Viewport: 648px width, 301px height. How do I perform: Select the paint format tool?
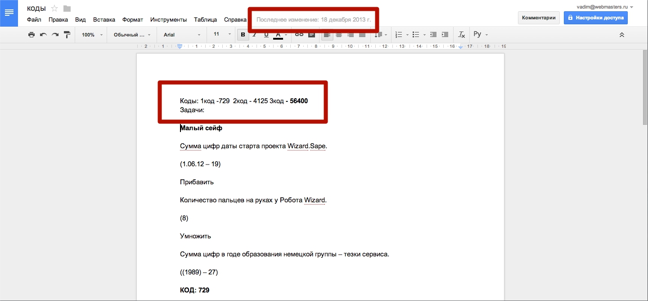click(67, 35)
